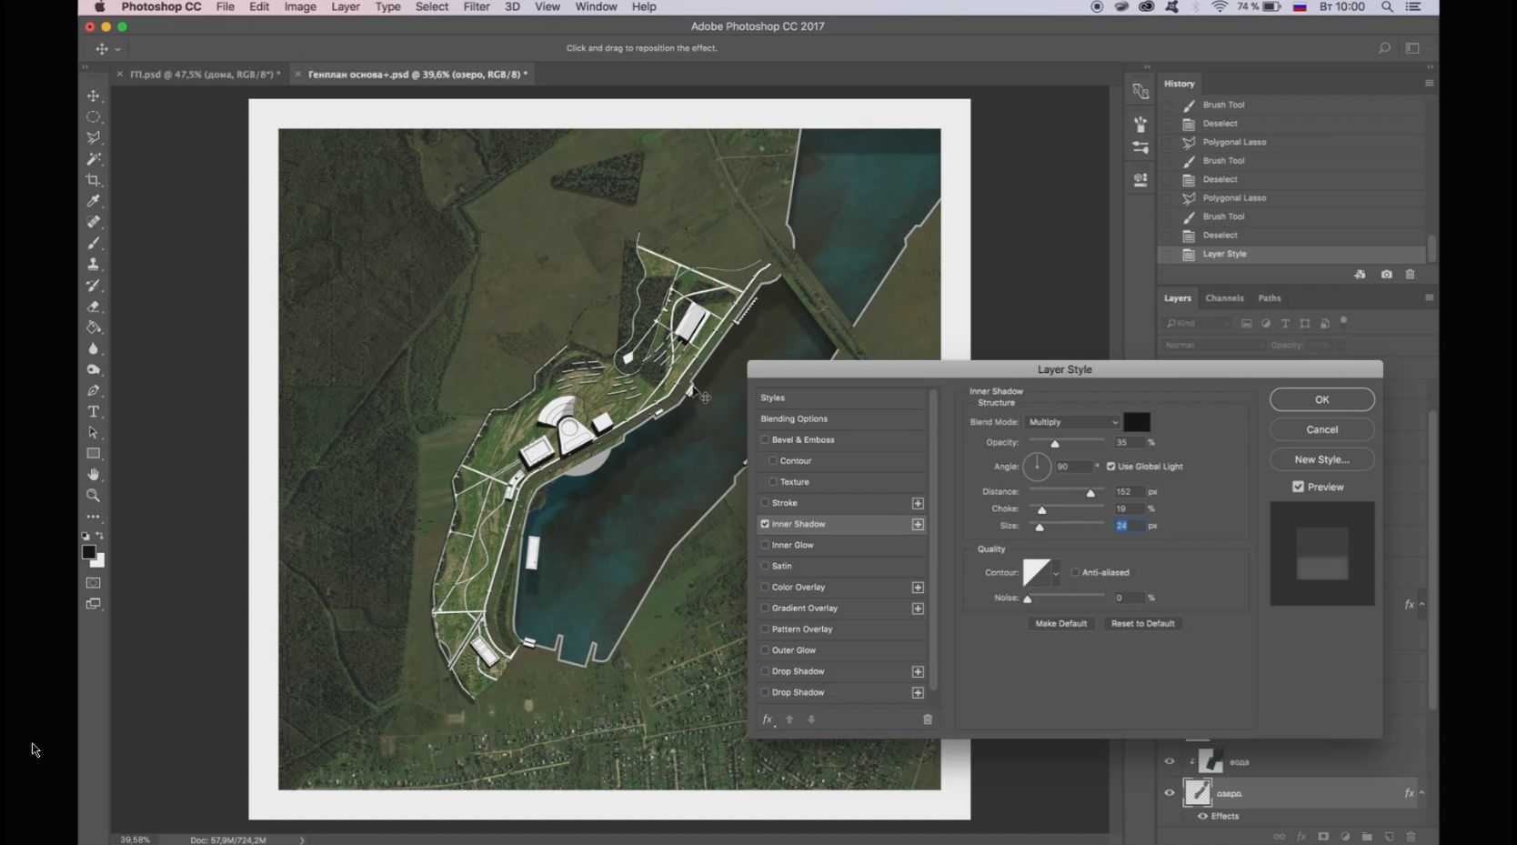Click the Make Default button
Image resolution: width=1517 pixels, height=845 pixels.
point(1060,624)
